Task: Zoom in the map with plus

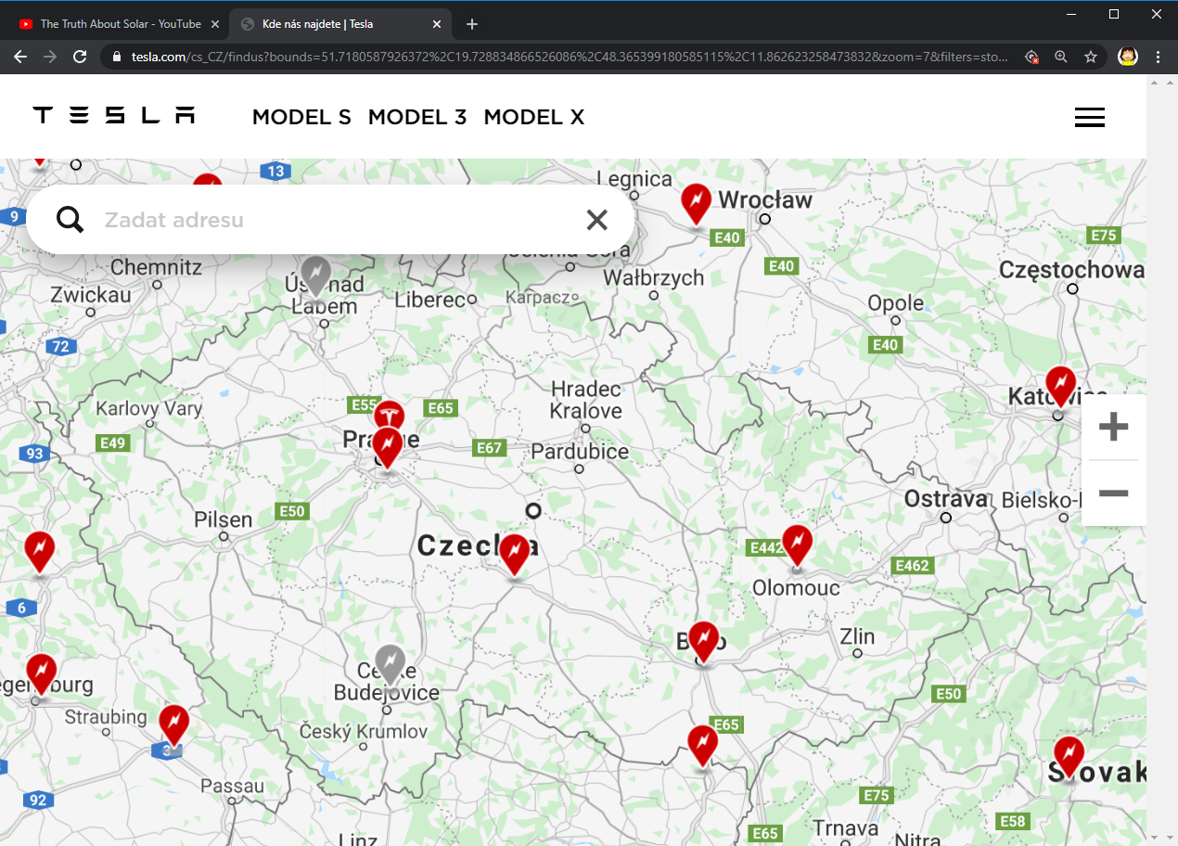Action: 1113,427
